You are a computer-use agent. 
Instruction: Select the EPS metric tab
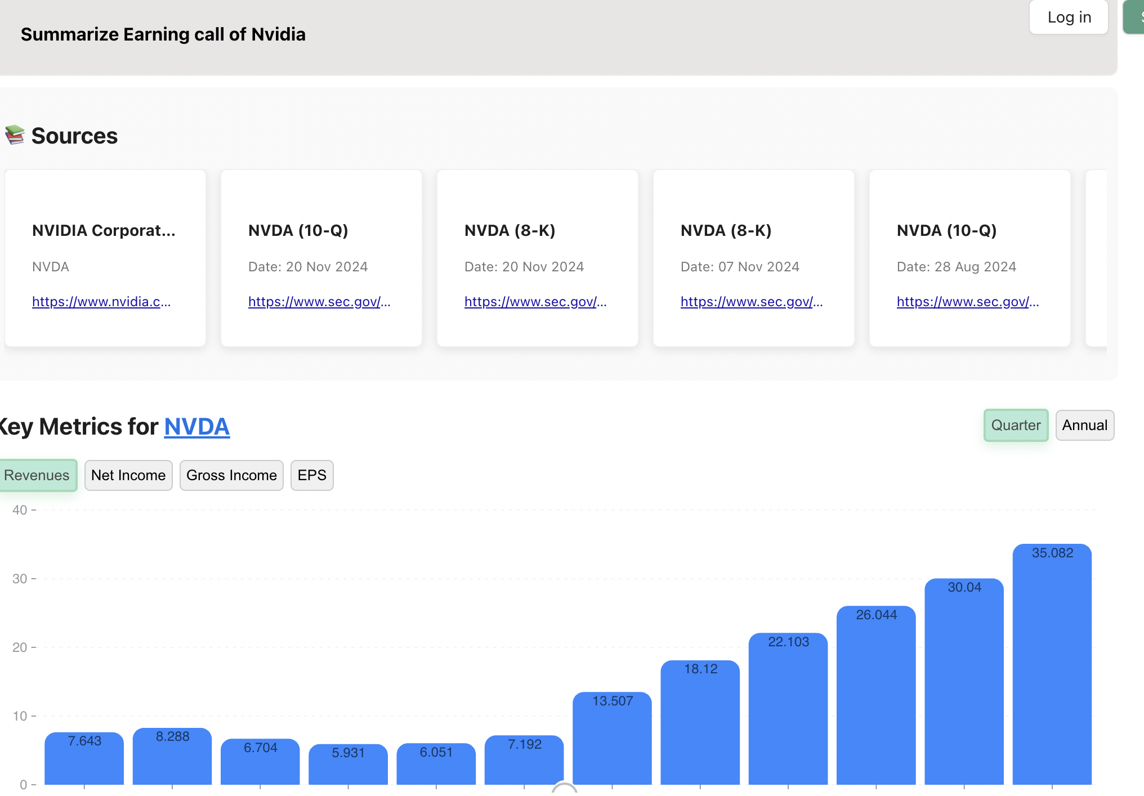click(312, 475)
